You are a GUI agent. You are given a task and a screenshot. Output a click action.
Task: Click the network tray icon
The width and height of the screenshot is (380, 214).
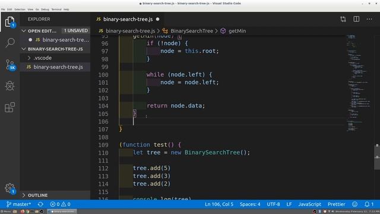point(329,212)
